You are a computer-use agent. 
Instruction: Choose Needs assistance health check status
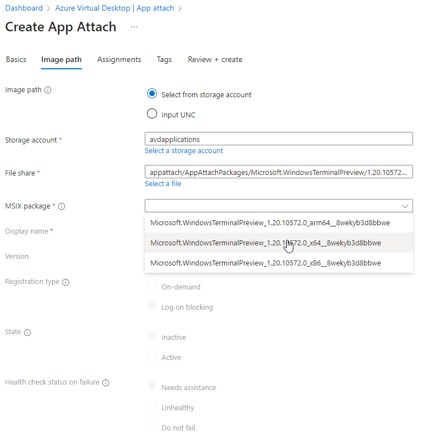coord(152,386)
